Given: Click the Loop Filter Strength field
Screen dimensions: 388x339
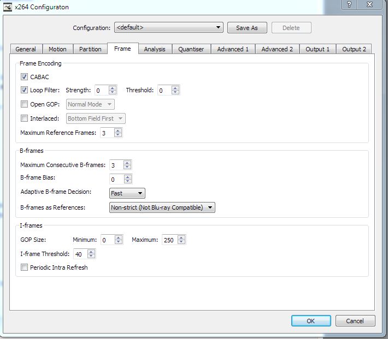Looking at the screenshot, I should click(x=102, y=90).
